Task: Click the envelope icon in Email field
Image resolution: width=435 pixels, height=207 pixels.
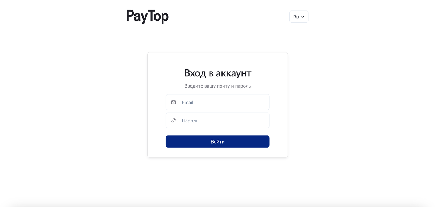Action: (x=174, y=102)
